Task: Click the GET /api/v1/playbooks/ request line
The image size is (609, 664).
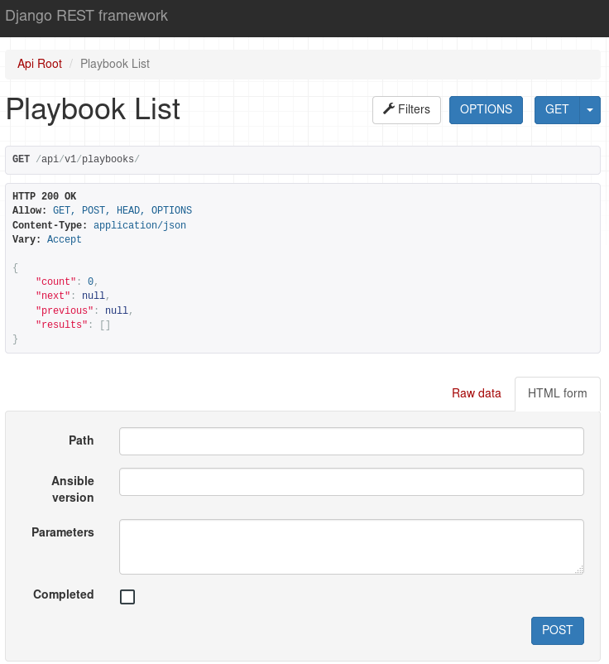Action: [76, 159]
